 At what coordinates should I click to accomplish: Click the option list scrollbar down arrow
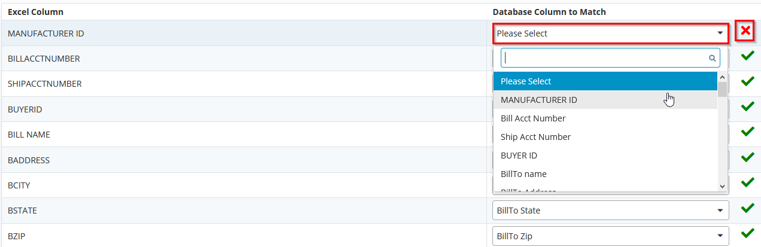[722, 186]
